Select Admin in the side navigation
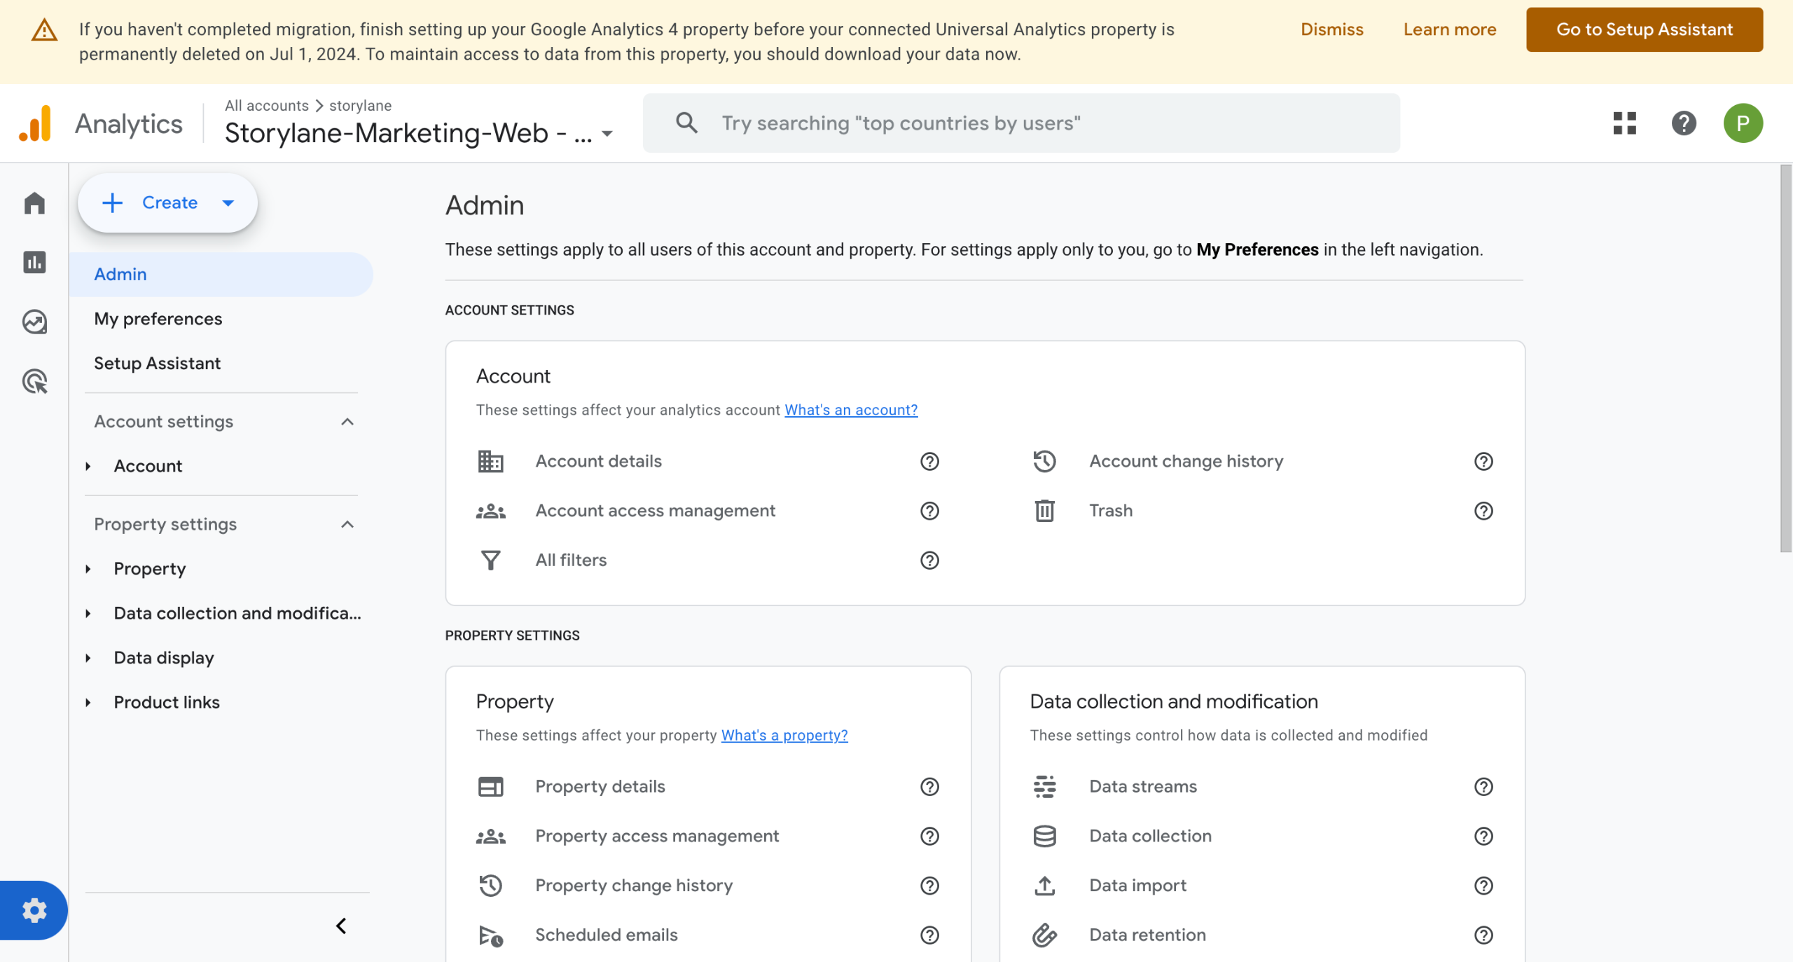 221,275
